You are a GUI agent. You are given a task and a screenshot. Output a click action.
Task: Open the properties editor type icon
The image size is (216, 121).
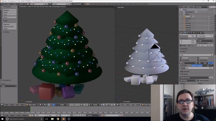click(x=182, y=33)
